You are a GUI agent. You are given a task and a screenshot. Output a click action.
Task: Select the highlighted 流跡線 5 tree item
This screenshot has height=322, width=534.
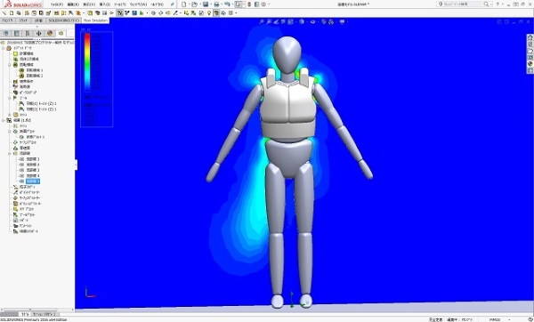click(x=33, y=181)
